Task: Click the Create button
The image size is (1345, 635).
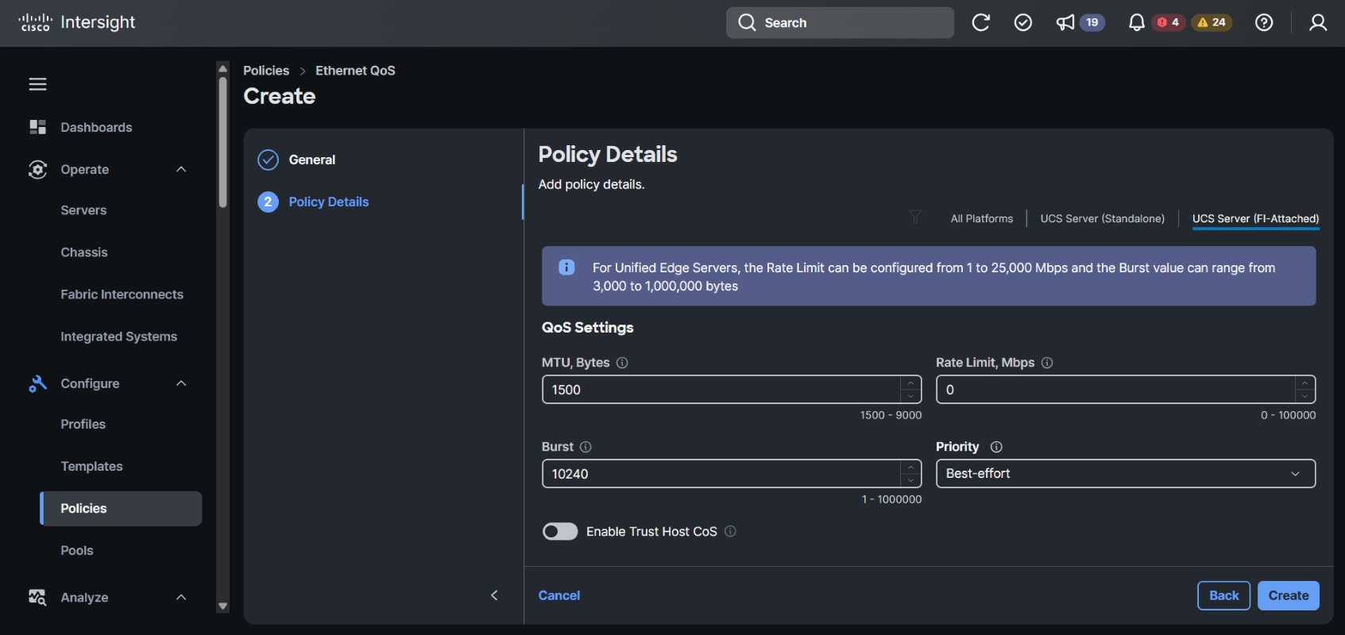Action: [1288, 596]
